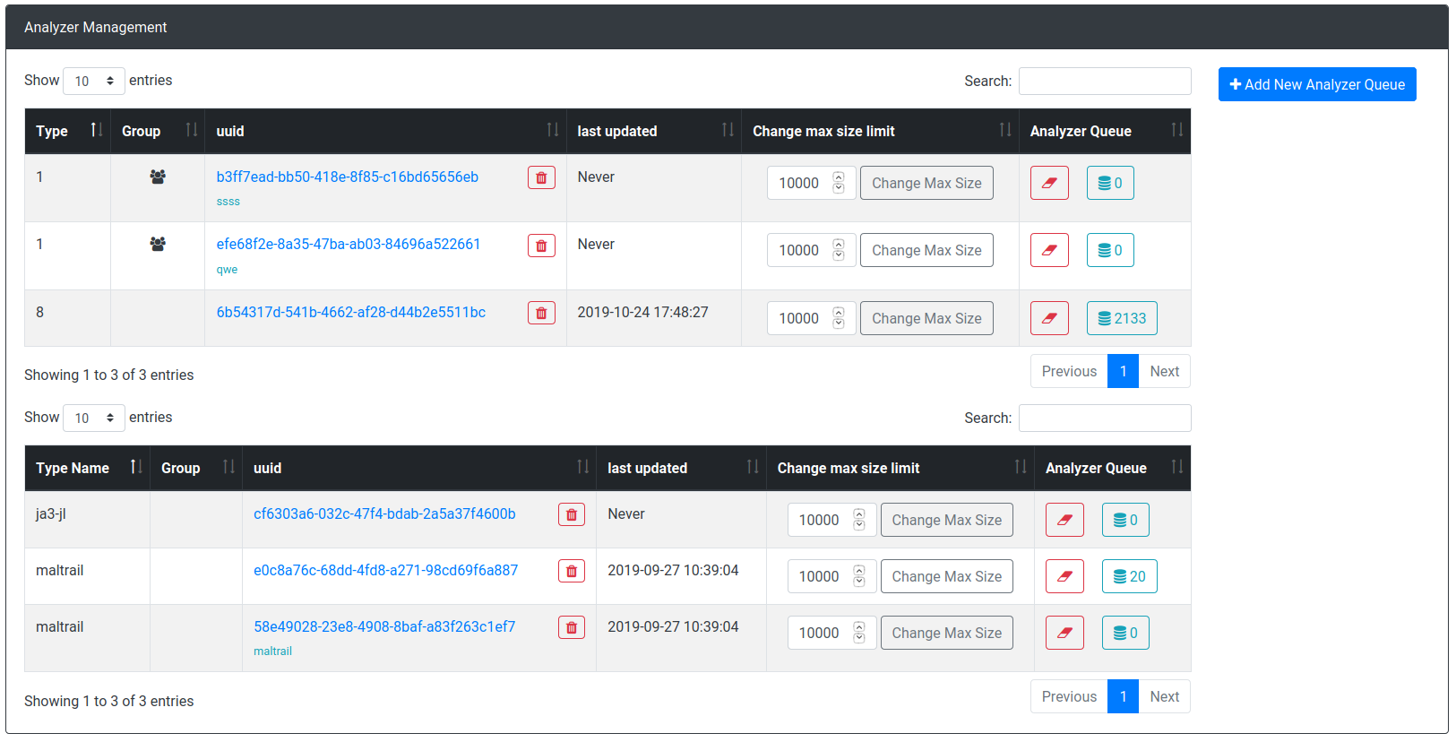Open entries count dropdown in bottom table
This screenshot has width=1456, height=742.
[x=94, y=418]
